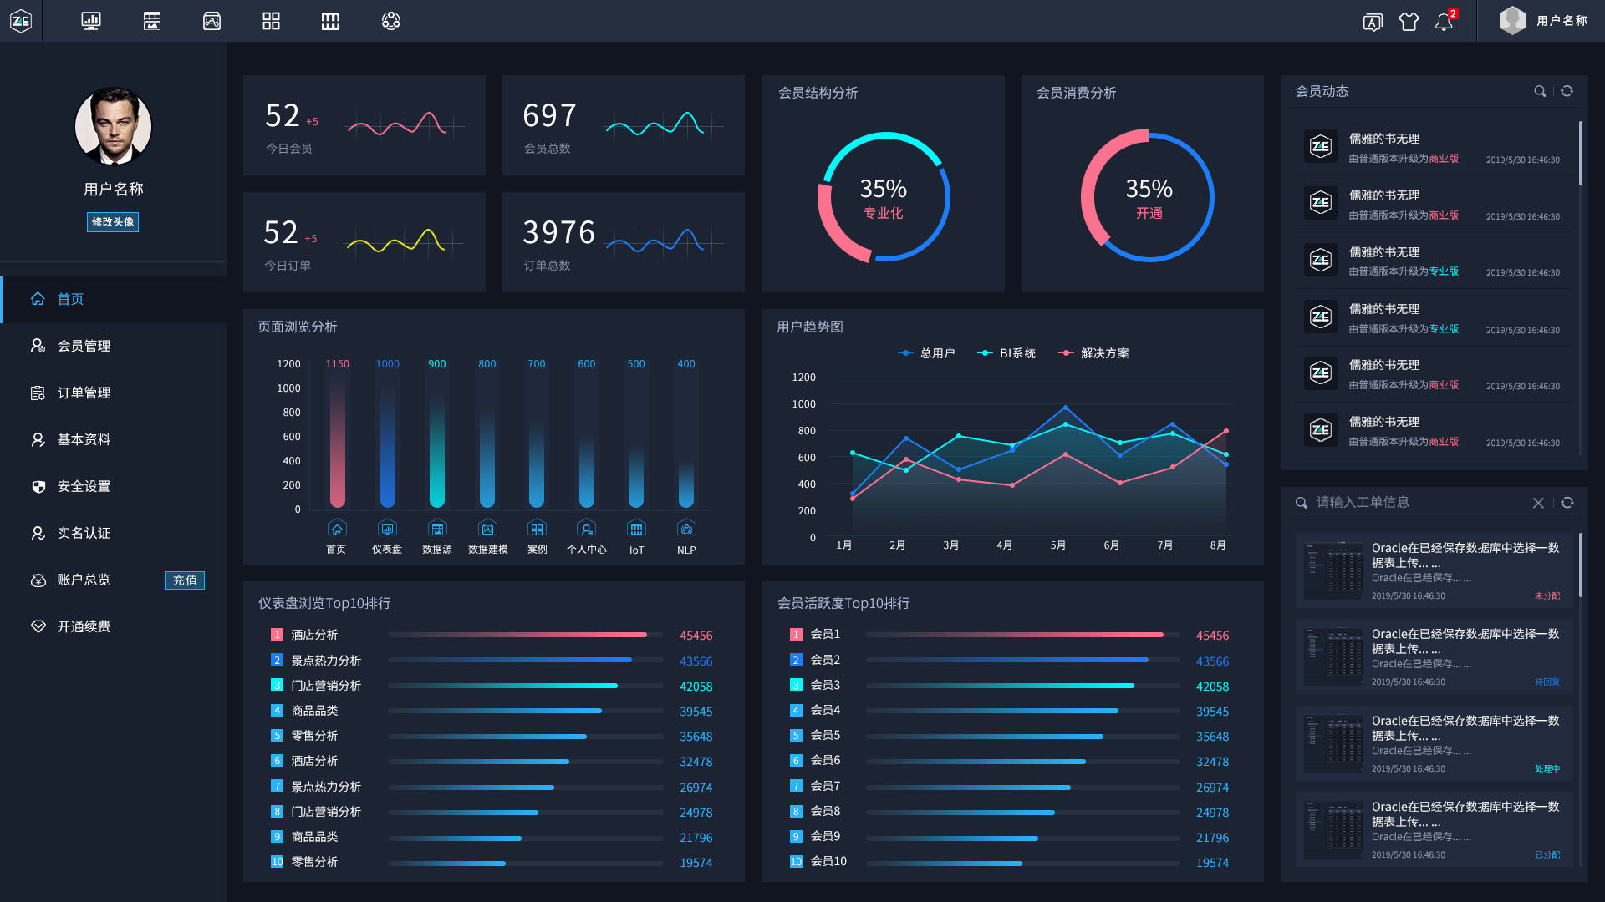1605x902 pixels.
Task: Click the 未分配 status on first ticket
Action: click(x=1547, y=596)
